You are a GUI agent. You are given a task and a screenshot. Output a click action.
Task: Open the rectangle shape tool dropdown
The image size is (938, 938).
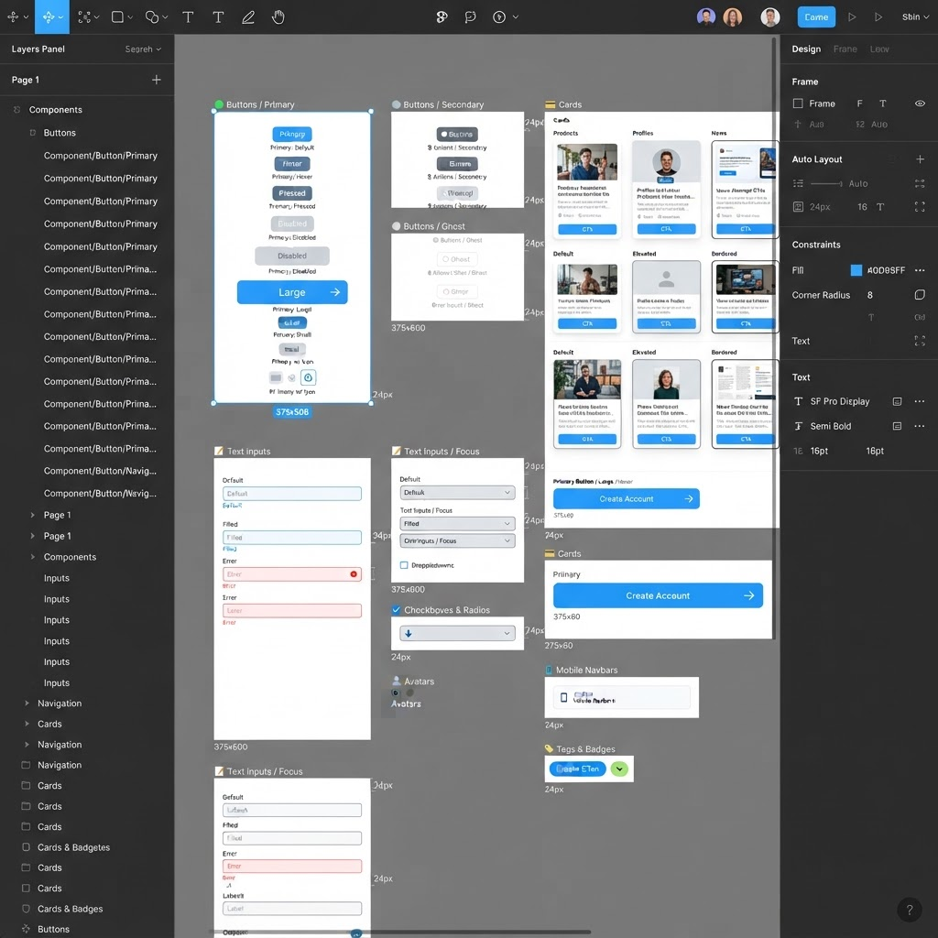click(x=130, y=17)
